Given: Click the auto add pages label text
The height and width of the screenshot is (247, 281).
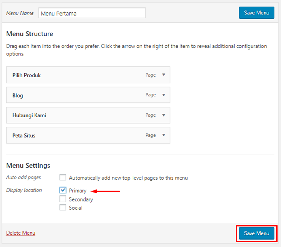Looking at the screenshot, I should tap(128, 178).
